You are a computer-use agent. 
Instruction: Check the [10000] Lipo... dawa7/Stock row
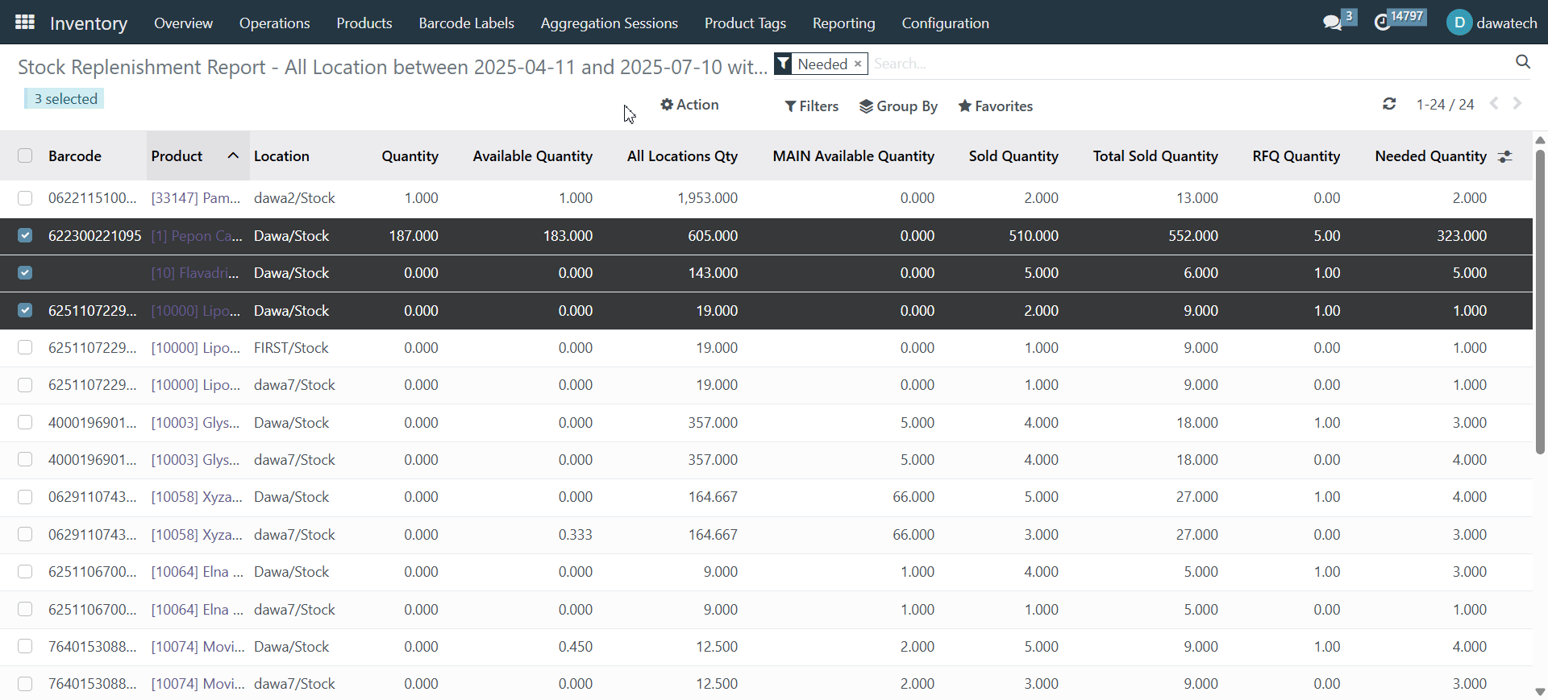pos(25,385)
